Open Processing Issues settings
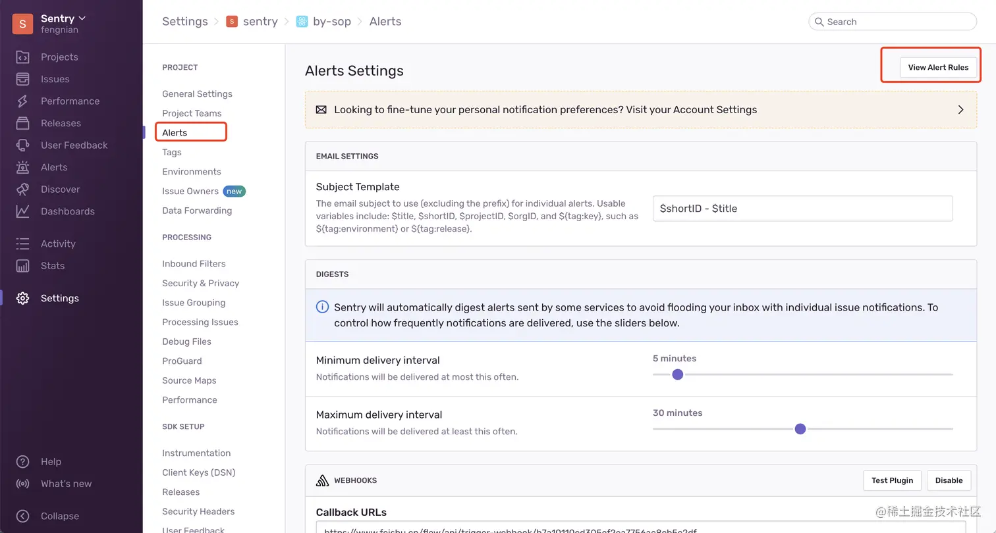 click(x=200, y=322)
